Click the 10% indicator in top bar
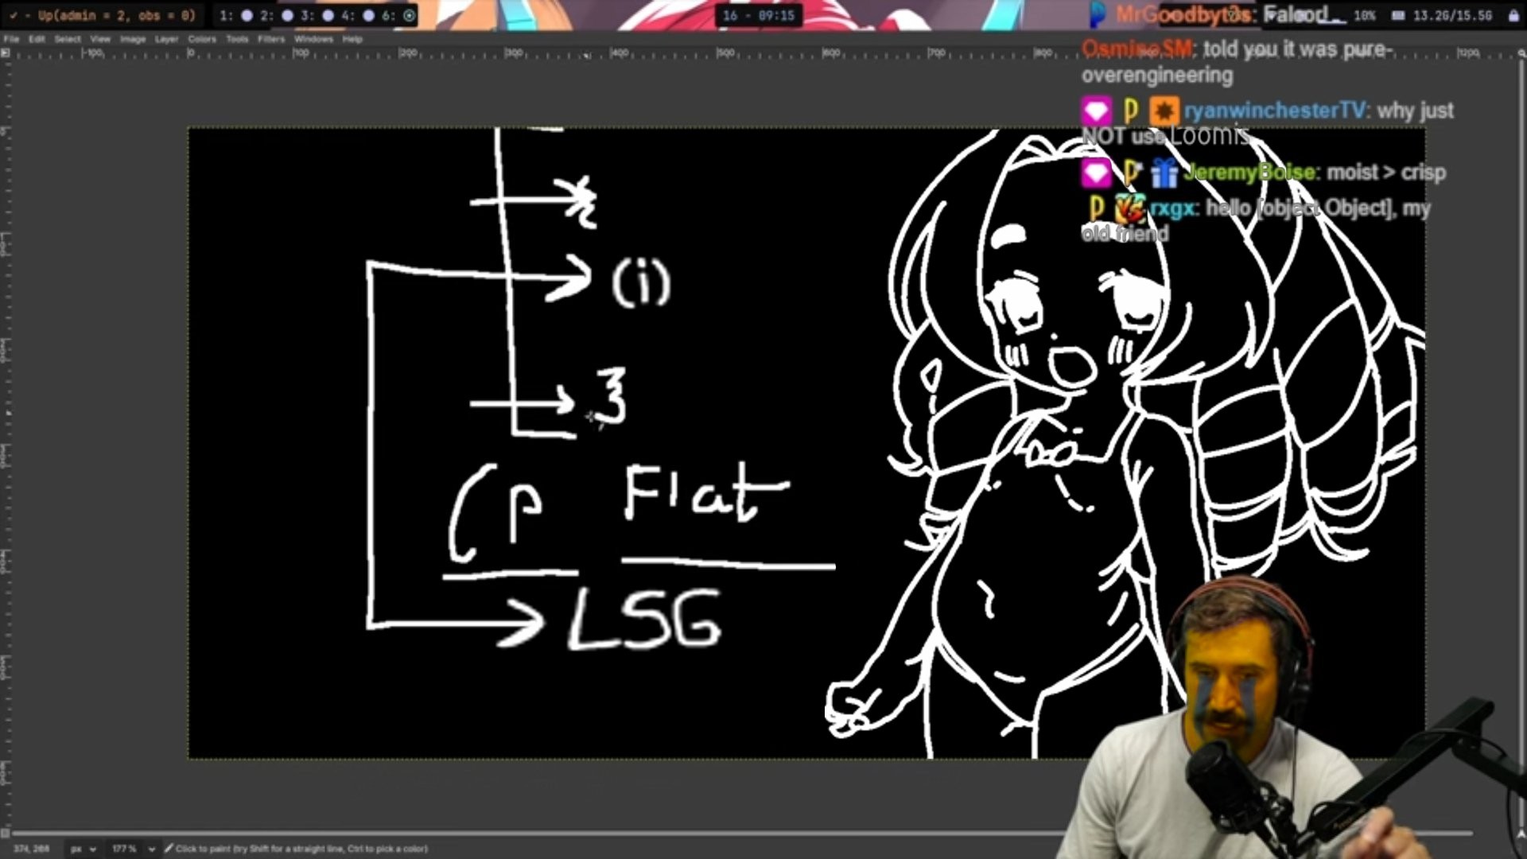 1365,15
